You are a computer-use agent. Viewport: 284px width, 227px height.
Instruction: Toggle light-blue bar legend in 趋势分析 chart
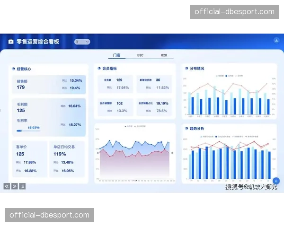click(207, 137)
